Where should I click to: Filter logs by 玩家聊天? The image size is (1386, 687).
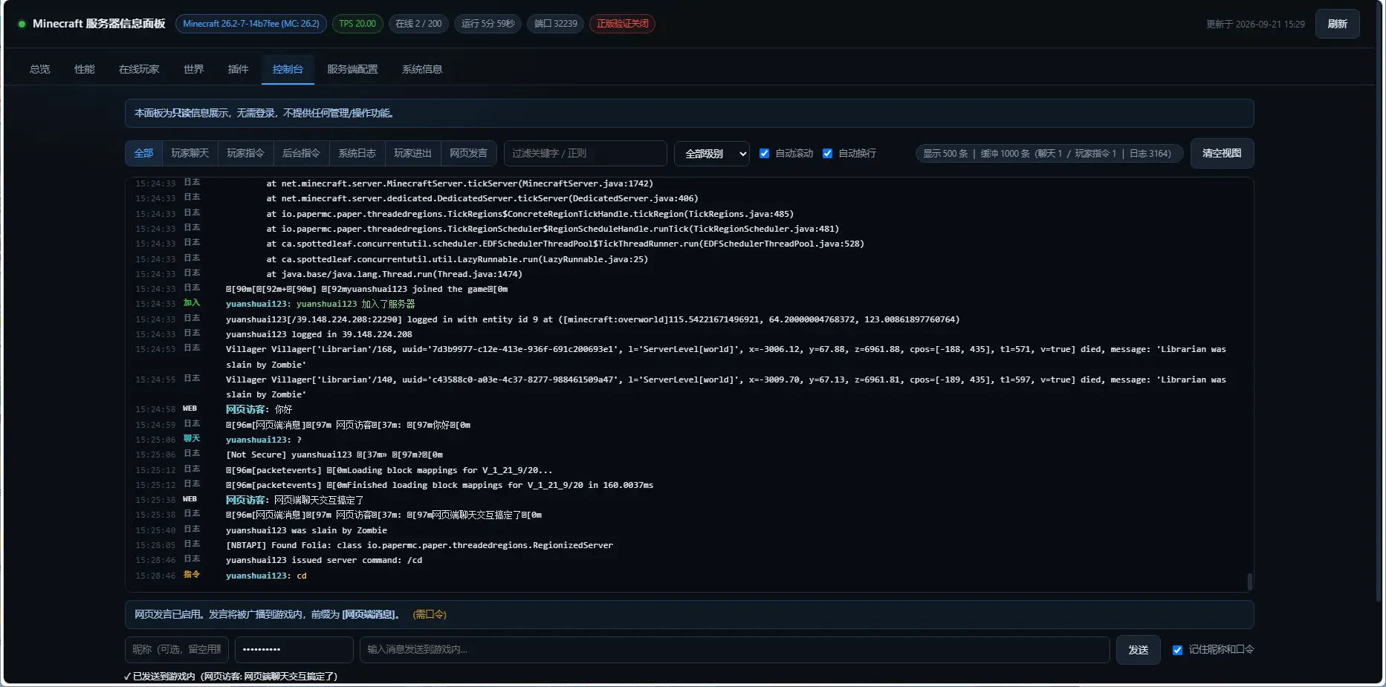click(x=190, y=153)
